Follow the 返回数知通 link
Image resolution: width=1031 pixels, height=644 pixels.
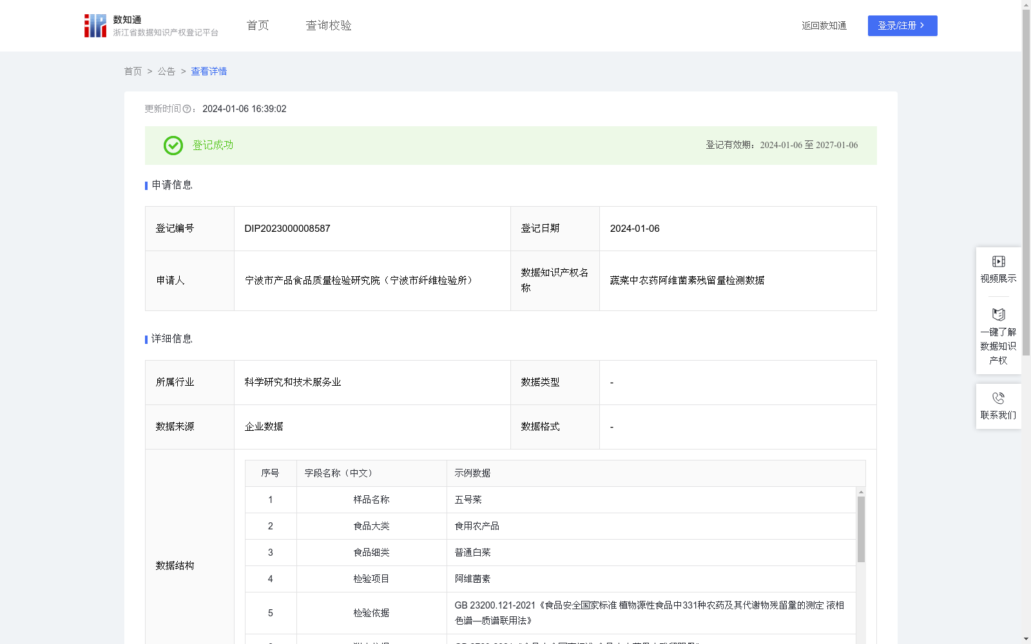point(824,26)
